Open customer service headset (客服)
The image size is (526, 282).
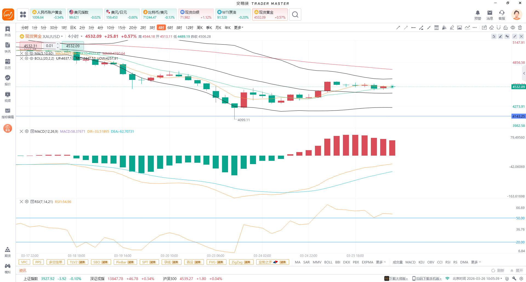click(502, 15)
